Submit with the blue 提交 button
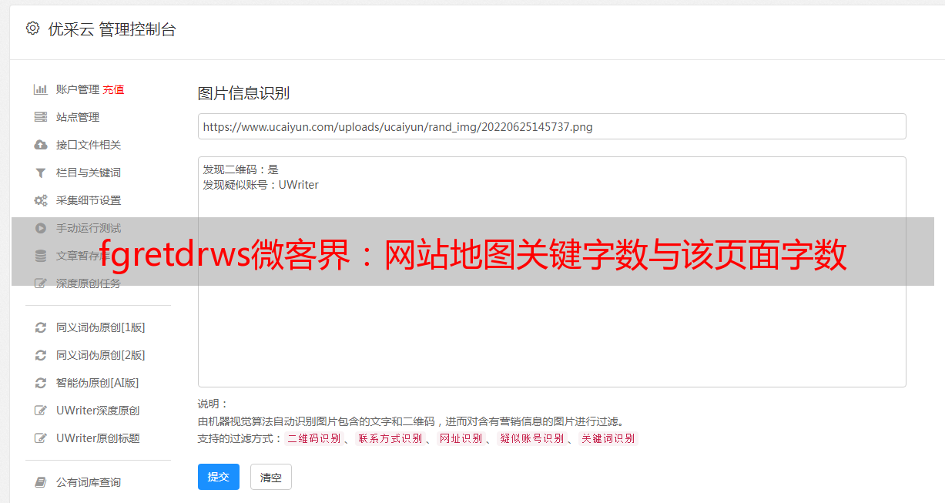Viewport: 945px width, 503px height. [219, 477]
